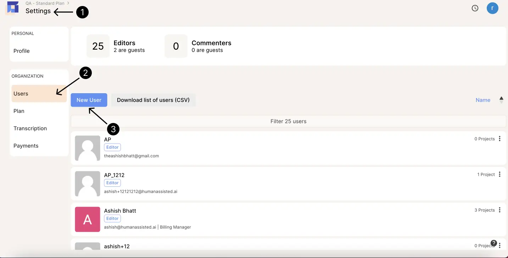Image resolution: width=508 pixels, height=258 pixels.
Task: Click the user name 'Ashish Bhatt'
Action: 120,211
